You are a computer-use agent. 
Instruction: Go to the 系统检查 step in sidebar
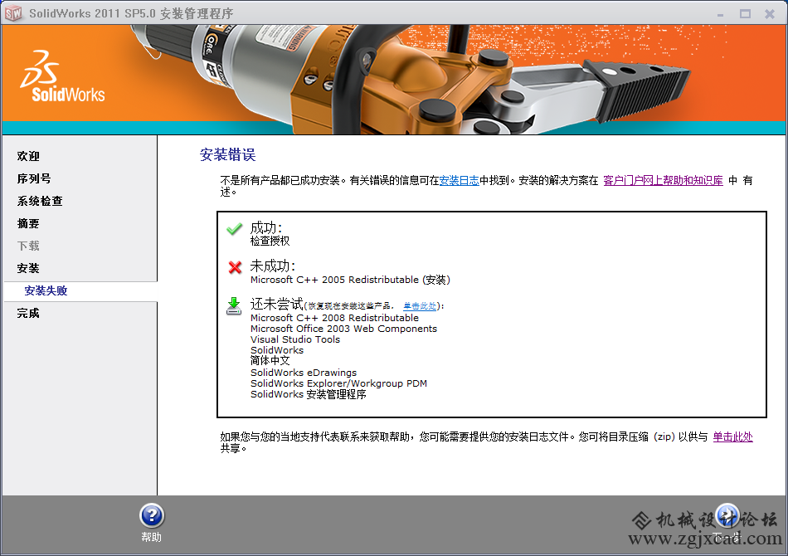point(40,201)
